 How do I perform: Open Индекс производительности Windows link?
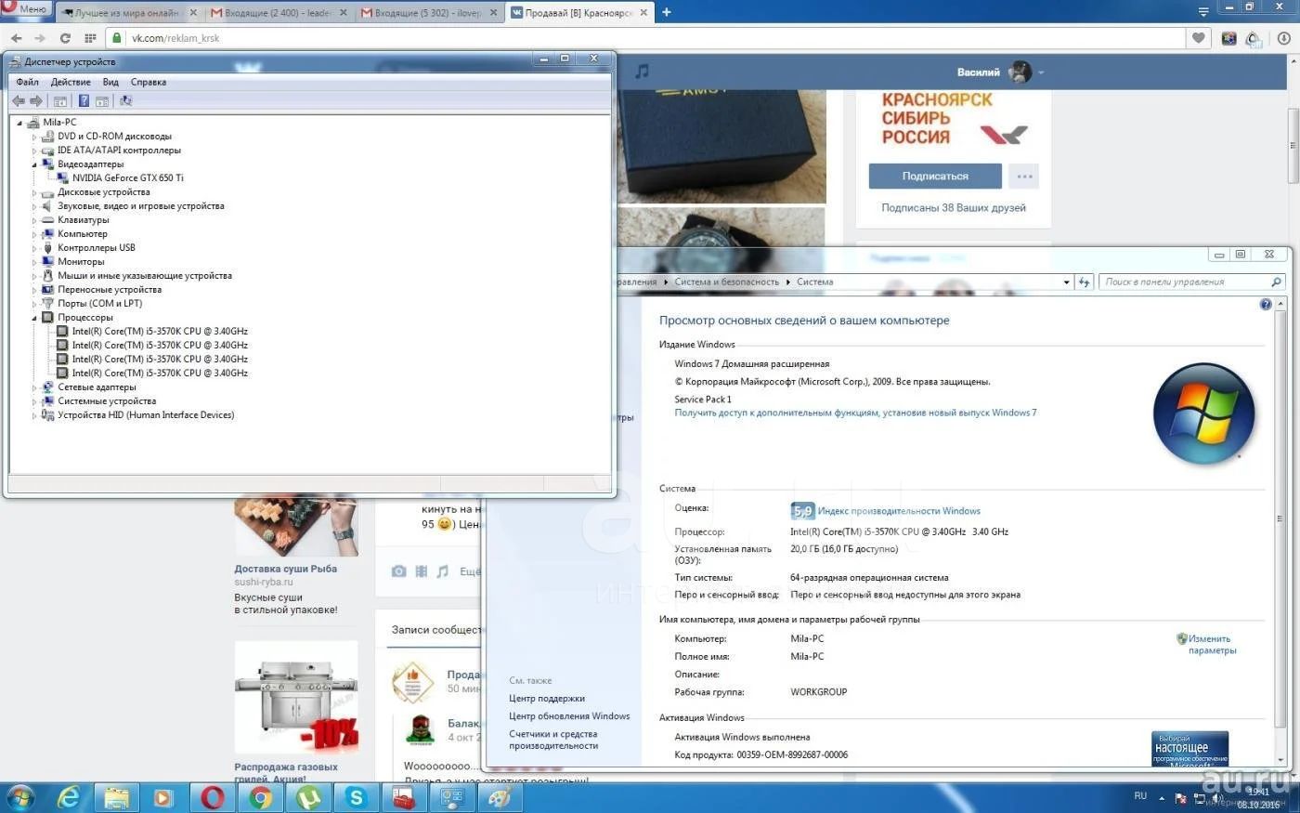[899, 511]
